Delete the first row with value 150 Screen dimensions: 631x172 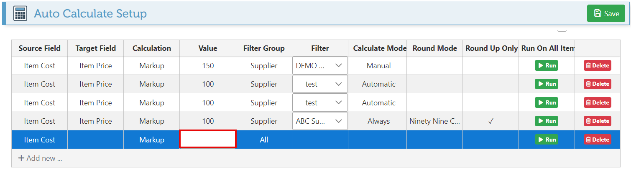597,65
